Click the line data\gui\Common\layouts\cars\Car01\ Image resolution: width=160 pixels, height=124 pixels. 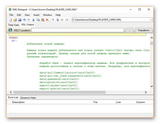click(x=67, y=73)
